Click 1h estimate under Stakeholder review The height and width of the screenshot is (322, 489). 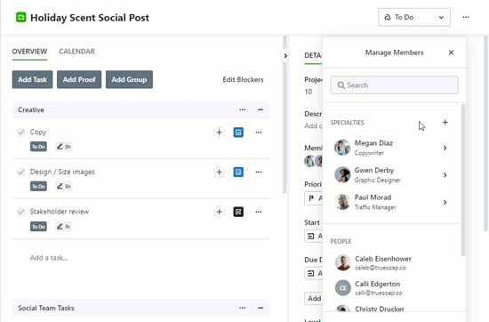click(x=64, y=227)
